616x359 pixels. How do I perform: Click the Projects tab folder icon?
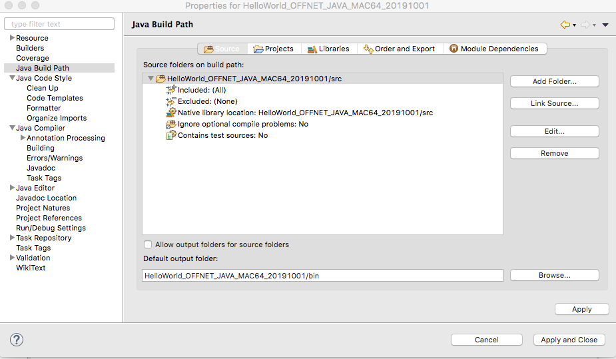coord(258,49)
